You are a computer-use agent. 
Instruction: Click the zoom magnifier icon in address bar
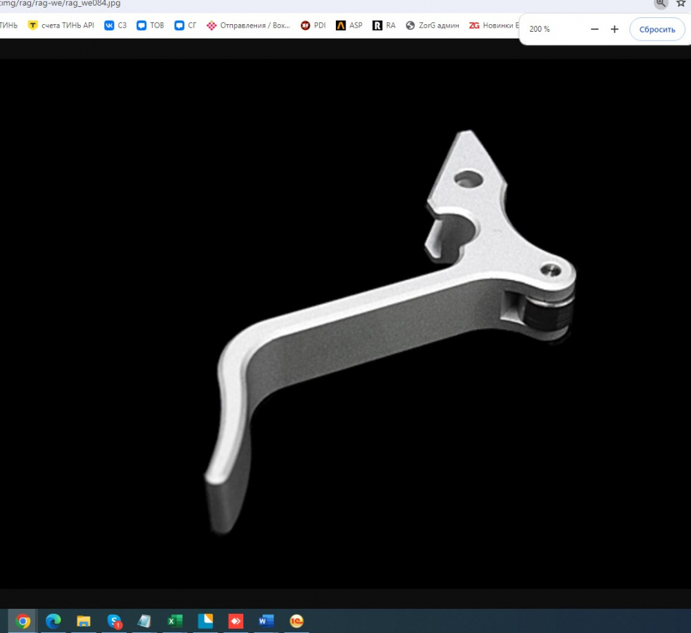coord(661,3)
